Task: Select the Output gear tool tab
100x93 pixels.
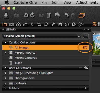Action: pos(74,24)
